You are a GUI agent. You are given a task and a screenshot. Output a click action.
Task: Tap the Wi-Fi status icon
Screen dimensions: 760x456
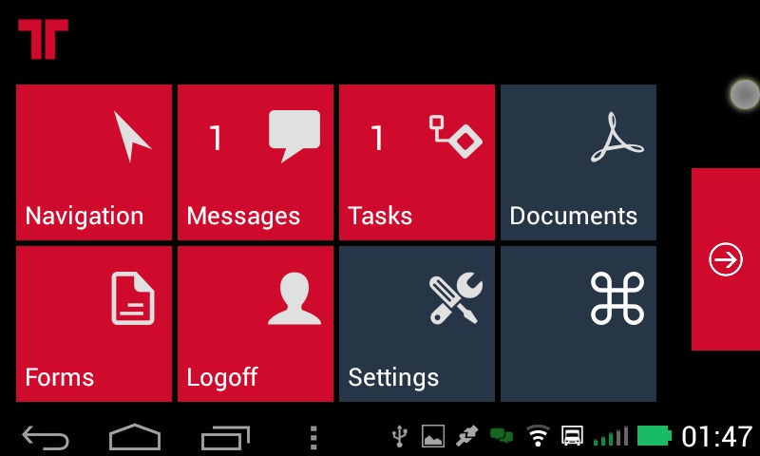pyautogui.click(x=538, y=436)
